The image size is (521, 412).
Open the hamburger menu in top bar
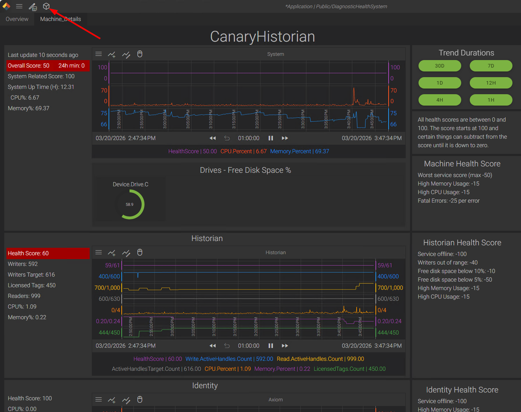click(19, 6)
